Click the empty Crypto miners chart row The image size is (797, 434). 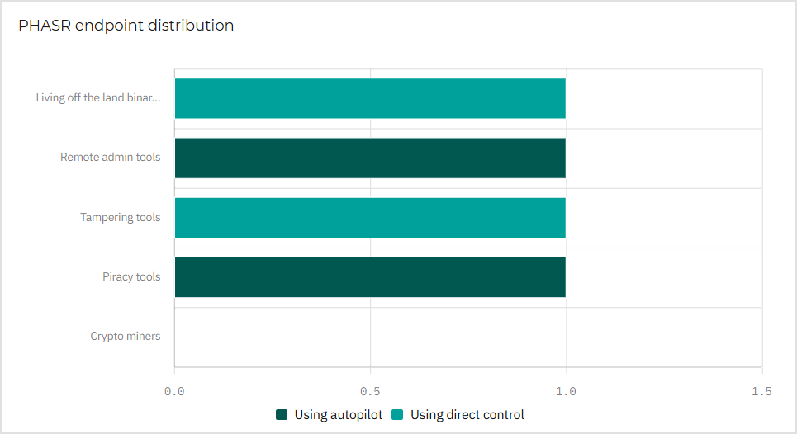pos(467,337)
